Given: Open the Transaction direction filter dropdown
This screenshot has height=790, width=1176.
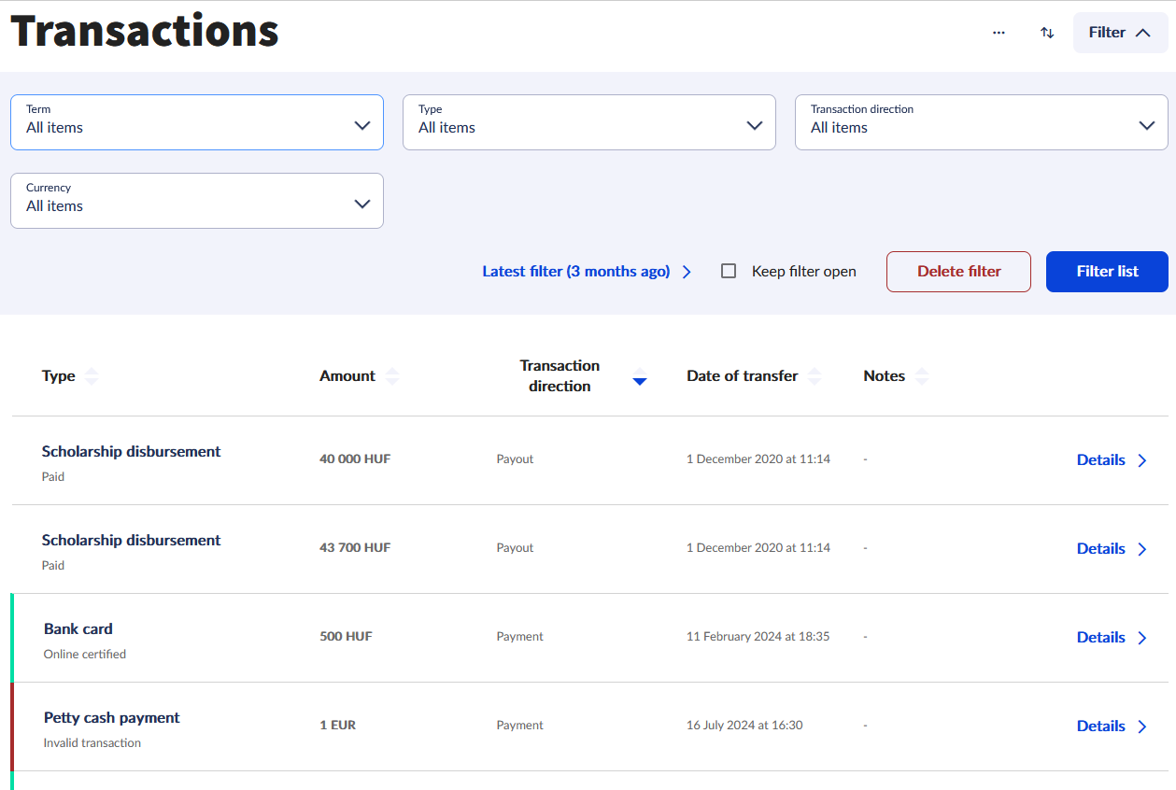Looking at the screenshot, I should pyautogui.click(x=981, y=122).
